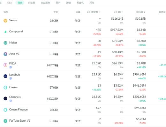Click FilDA locked value $1.48B

[141, 63]
